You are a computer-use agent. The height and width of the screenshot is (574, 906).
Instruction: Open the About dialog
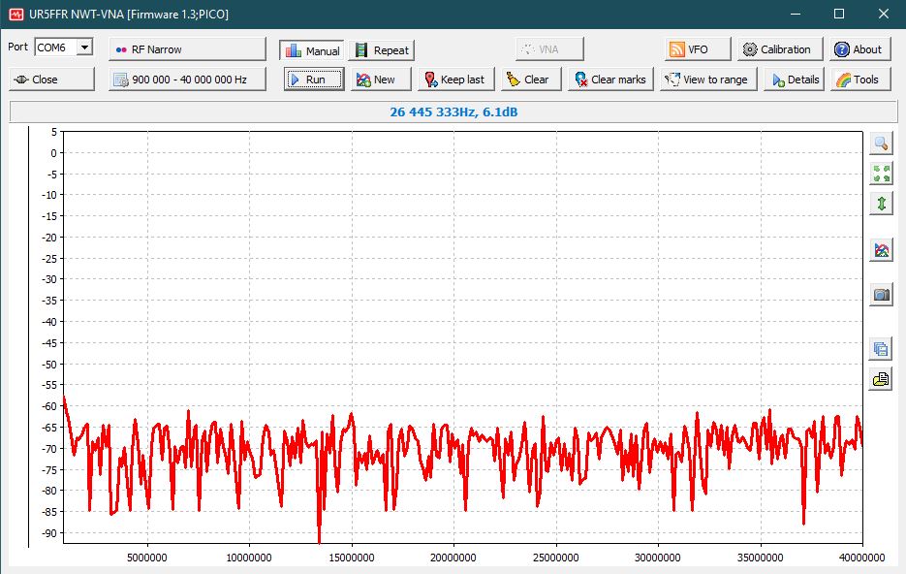858,49
